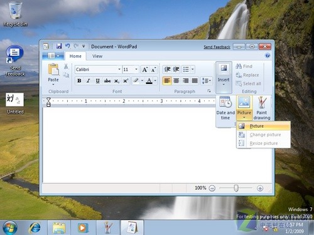Select the Untitled desktop file icon
This screenshot has width=314, height=235.
pos(15,103)
